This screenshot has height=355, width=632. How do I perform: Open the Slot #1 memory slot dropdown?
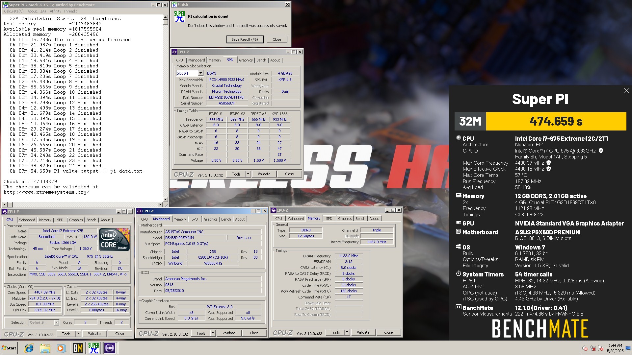(200, 73)
